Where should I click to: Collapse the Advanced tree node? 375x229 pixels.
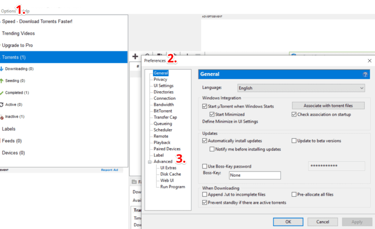150,162
